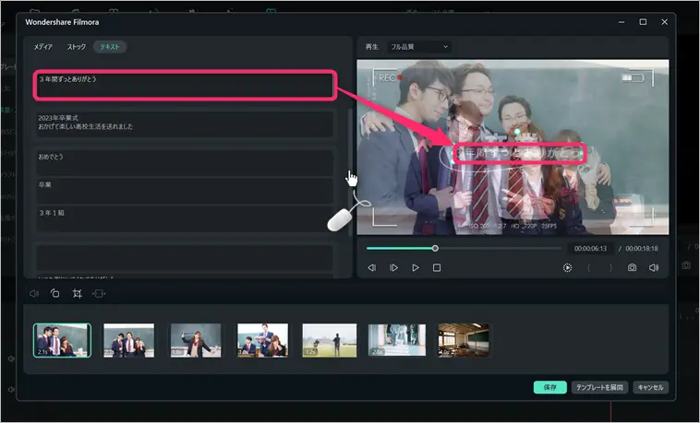Click the 3年間ずっとありがとう text field
Image resolution: width=700 pixels, height=423 pixels.
(x=185, y=85)
